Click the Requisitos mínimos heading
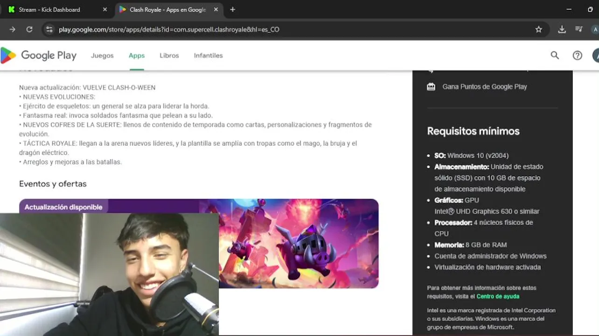Viewport: 599px width, 336px height. click(473, 131)
